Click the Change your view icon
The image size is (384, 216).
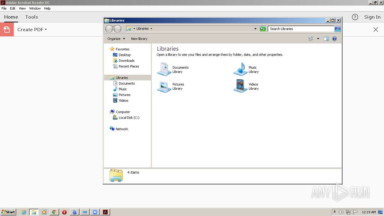pos(311,39)
